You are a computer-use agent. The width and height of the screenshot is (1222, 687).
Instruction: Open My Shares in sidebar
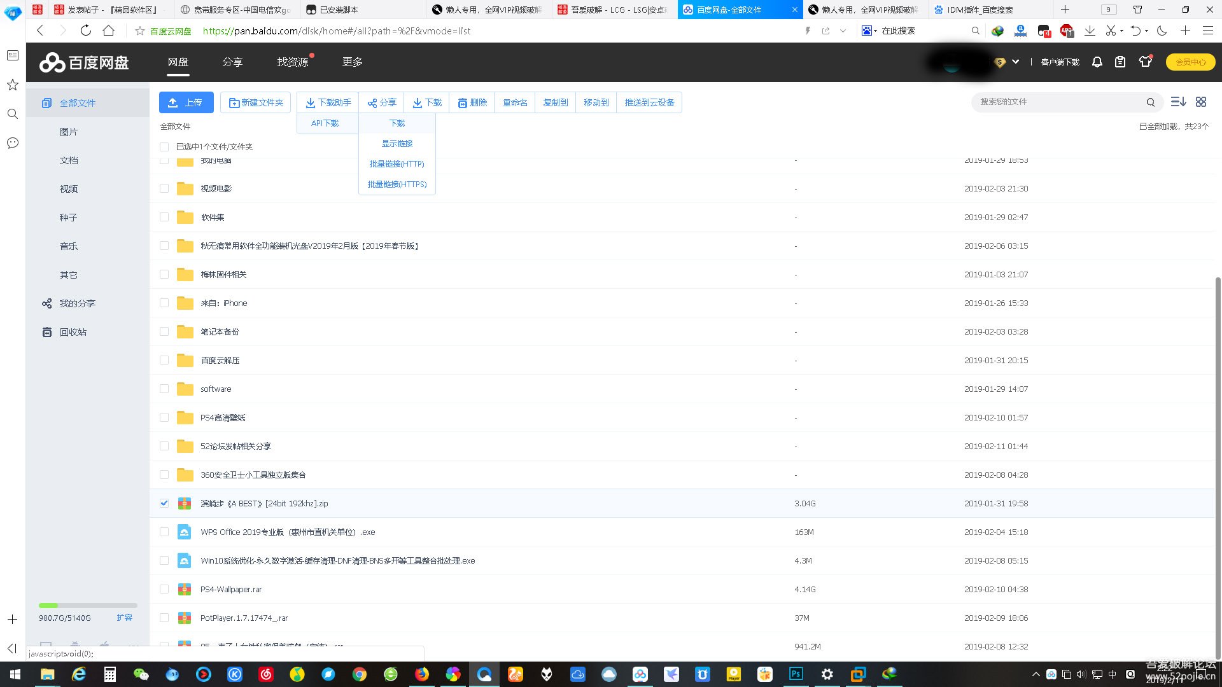pyautogui.click(x=77, y=303)
